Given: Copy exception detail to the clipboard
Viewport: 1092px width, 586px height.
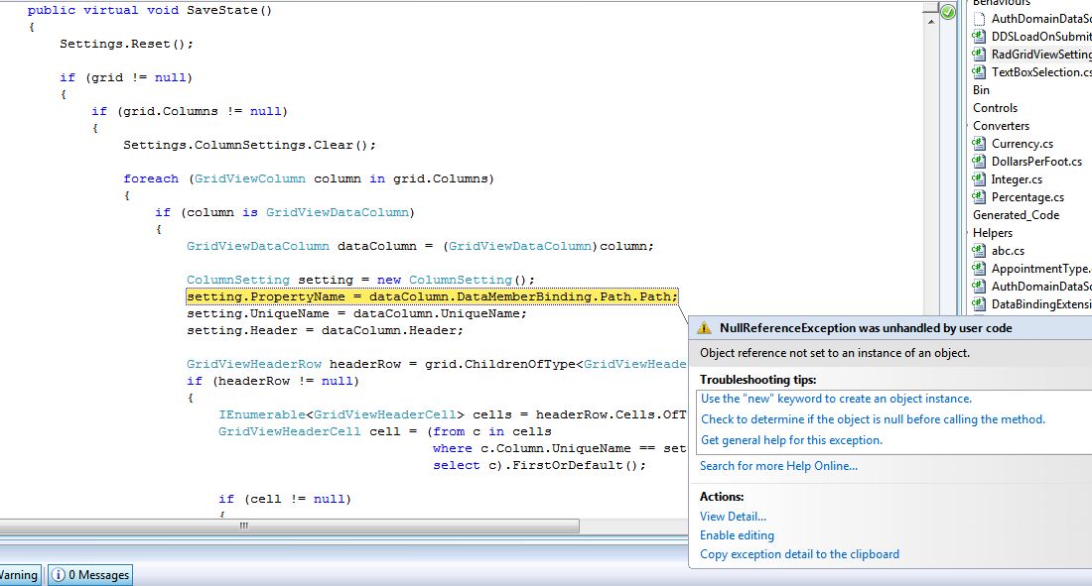Looking at the screenshot, I should click(799, 554).
